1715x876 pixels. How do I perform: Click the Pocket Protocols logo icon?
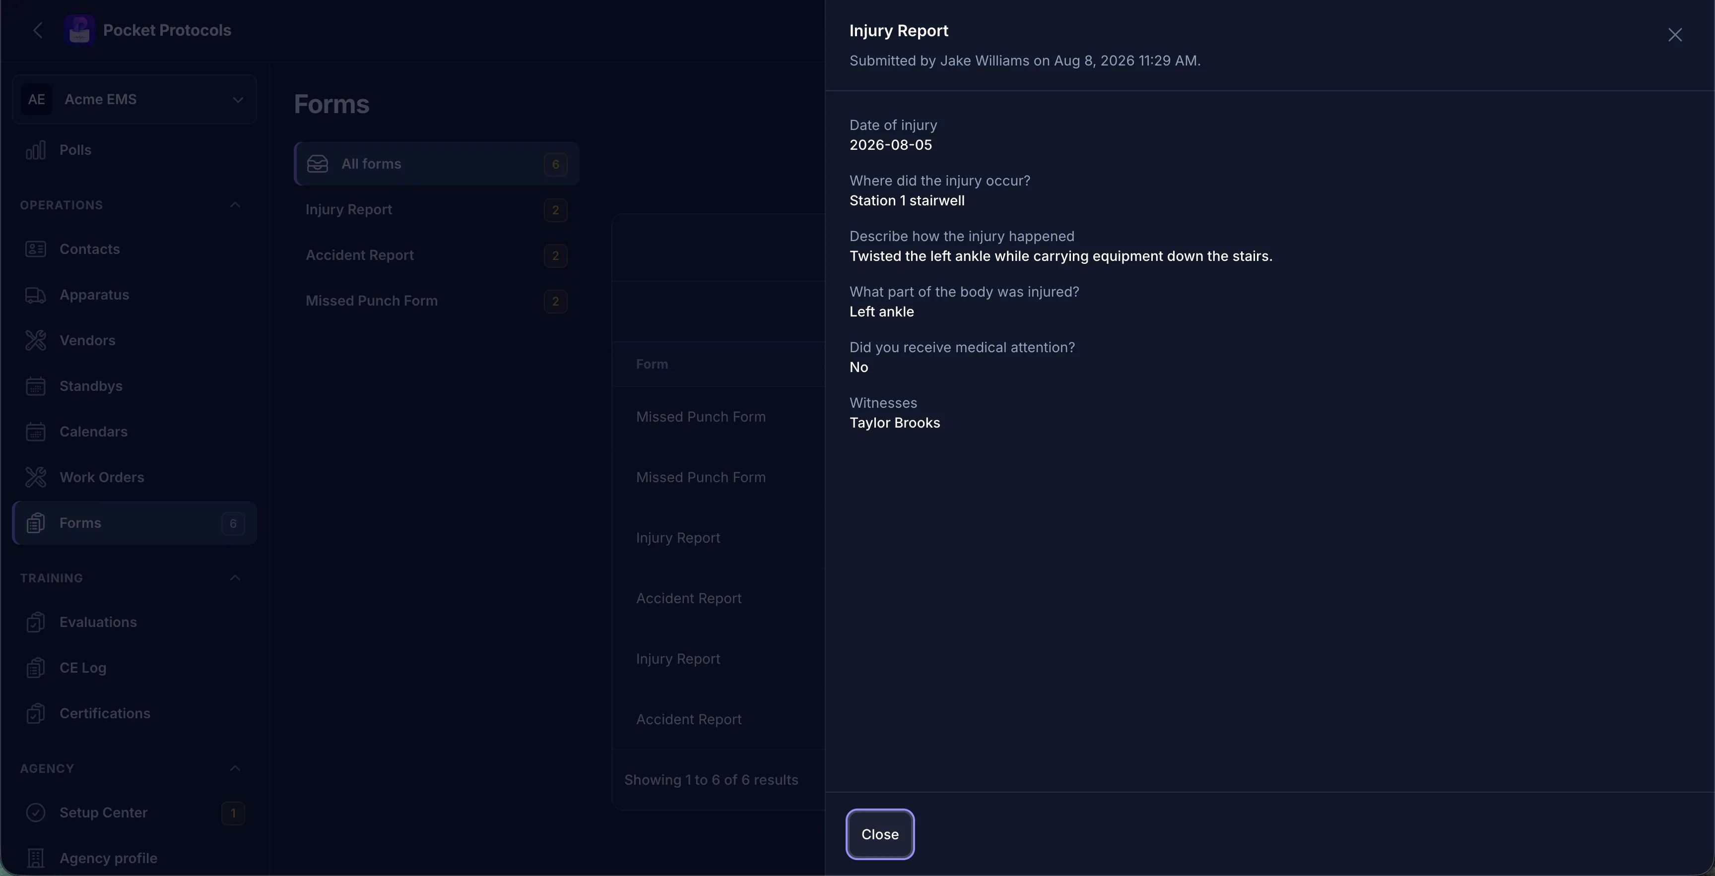click(x=79, y=30)
